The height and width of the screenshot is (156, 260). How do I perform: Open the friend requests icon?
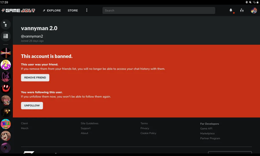pyautogui.click(x=242, y=10)
